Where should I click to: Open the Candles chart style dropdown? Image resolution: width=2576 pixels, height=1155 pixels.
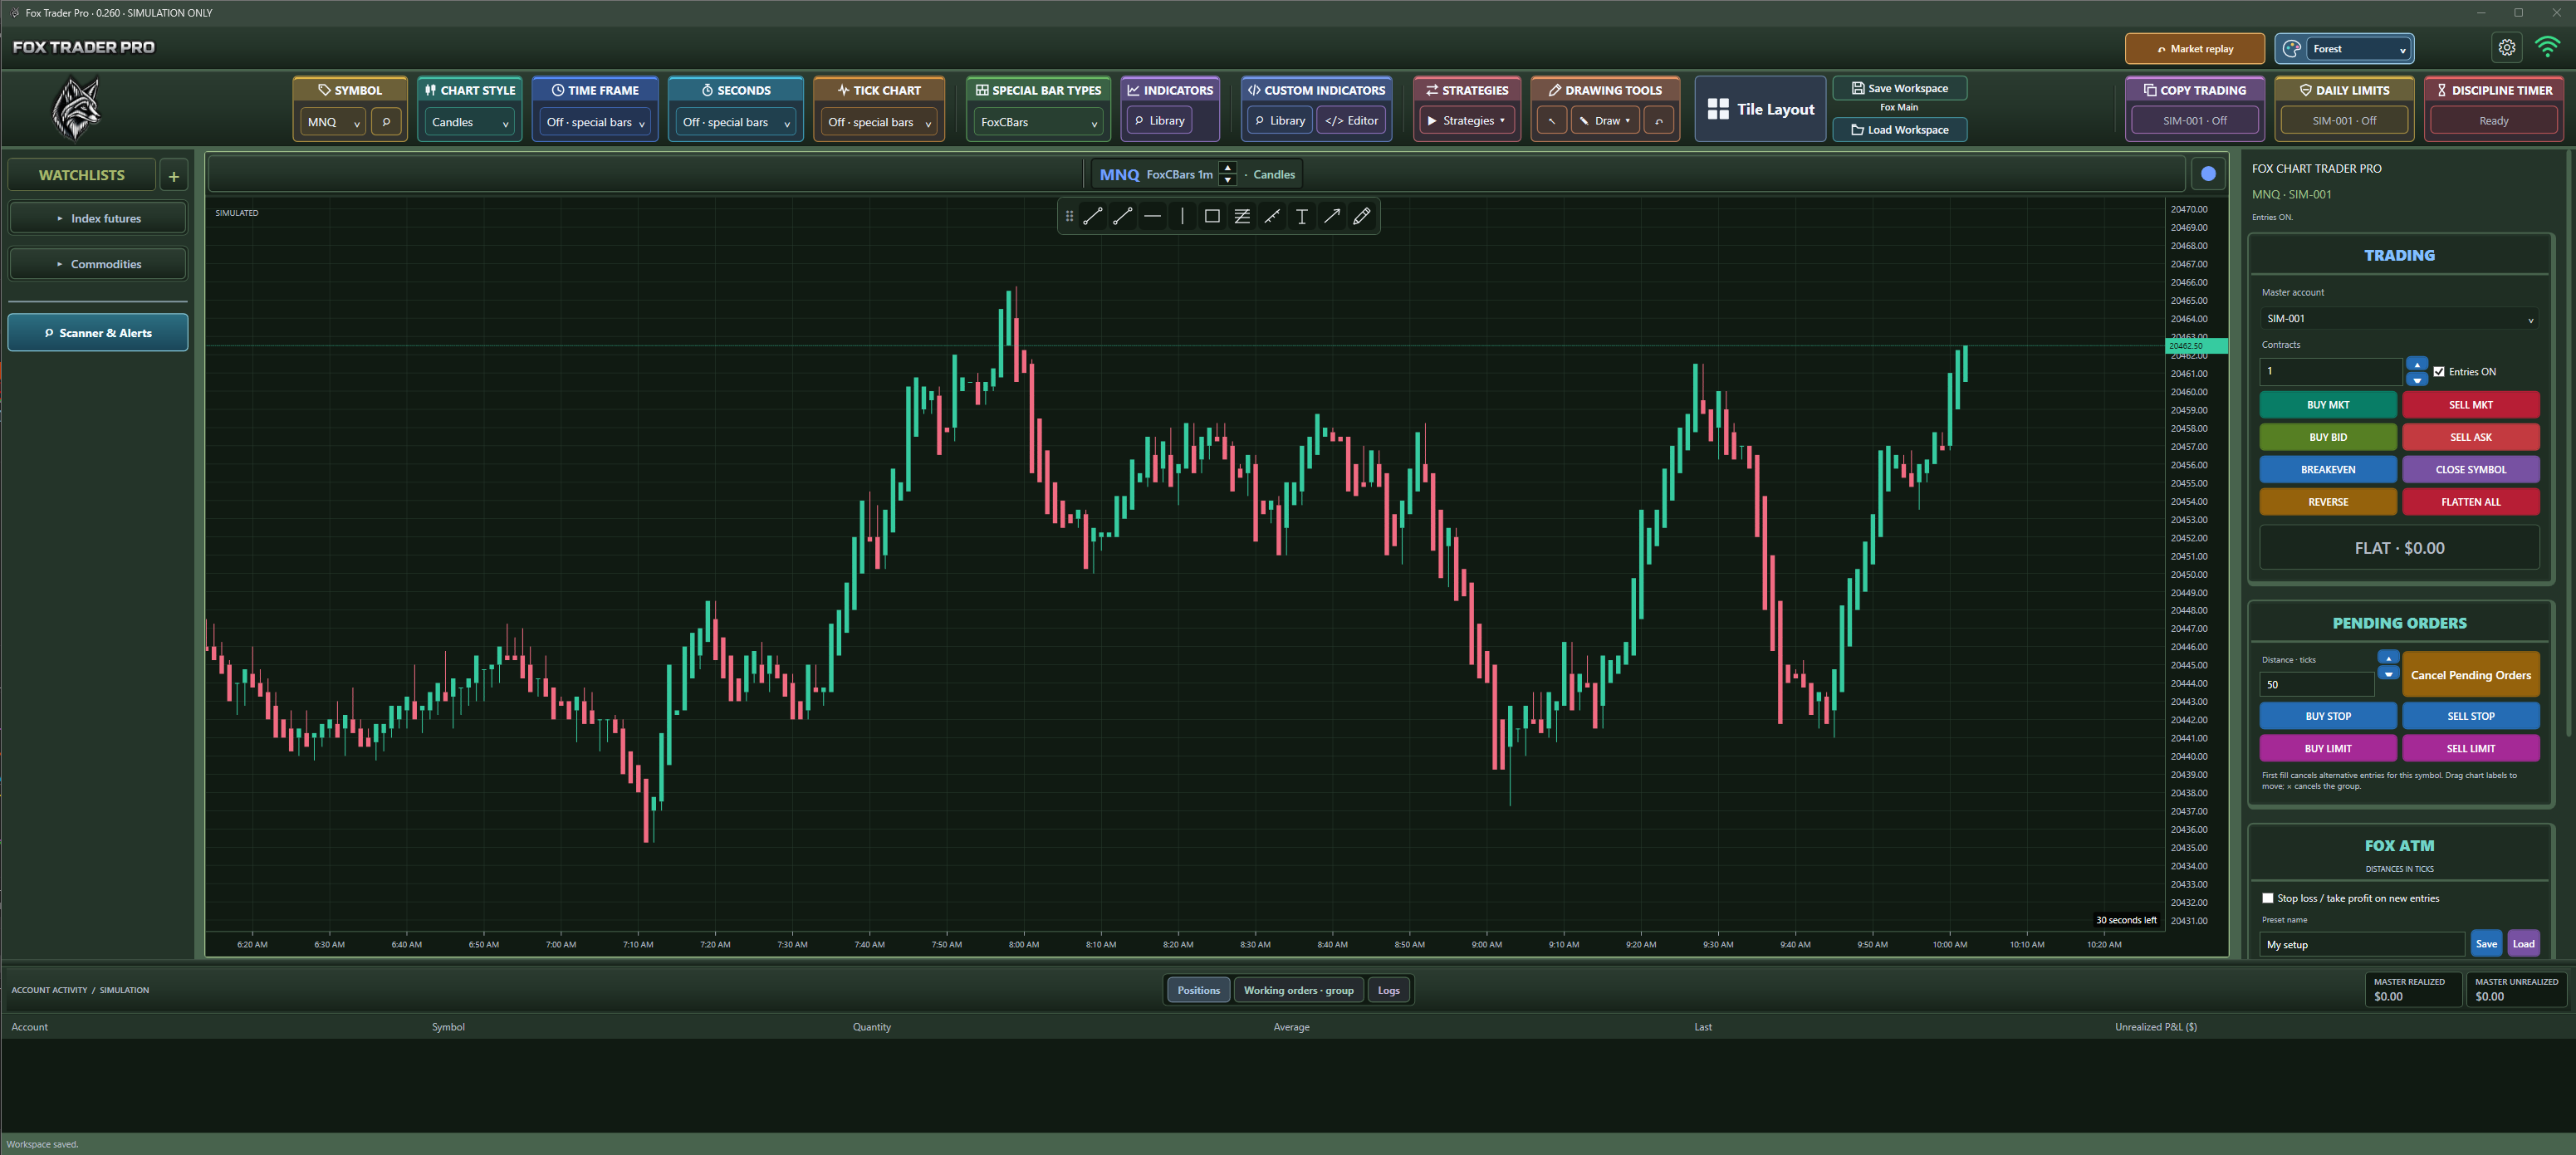(470, 122)
